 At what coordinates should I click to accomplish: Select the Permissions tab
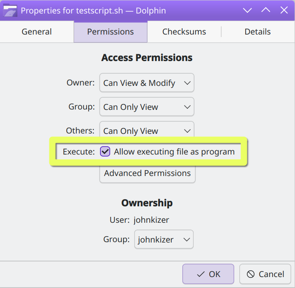111,32
